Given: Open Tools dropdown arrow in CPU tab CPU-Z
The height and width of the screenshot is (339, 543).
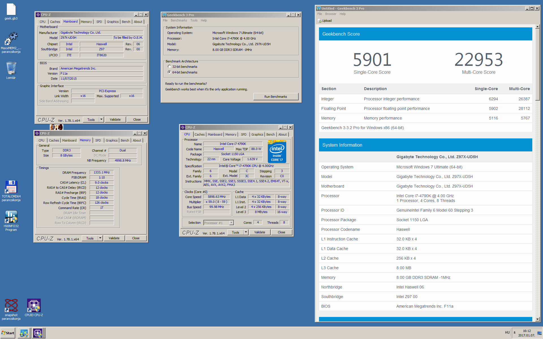Looking at the screenshot, I should coord(246,232).
